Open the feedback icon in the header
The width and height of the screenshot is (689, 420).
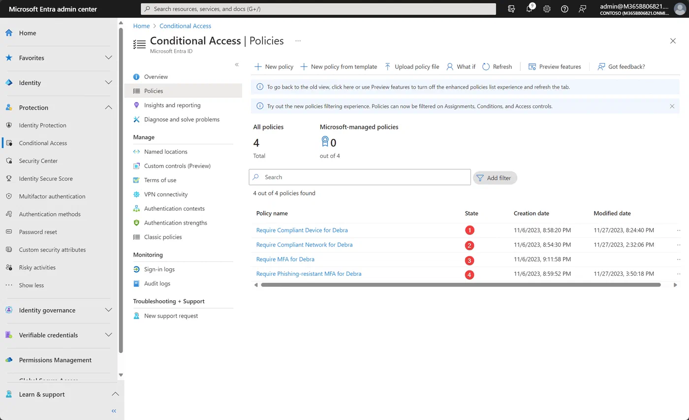pyautogui.click(x=583, y=9)
